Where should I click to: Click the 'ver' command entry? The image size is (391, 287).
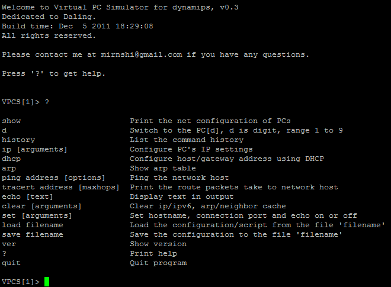coord(9,244)
